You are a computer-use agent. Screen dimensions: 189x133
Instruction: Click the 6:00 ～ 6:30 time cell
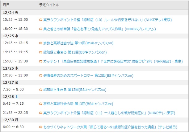tap(13, 127)
